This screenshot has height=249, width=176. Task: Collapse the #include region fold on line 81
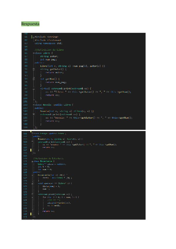(34, 37)
